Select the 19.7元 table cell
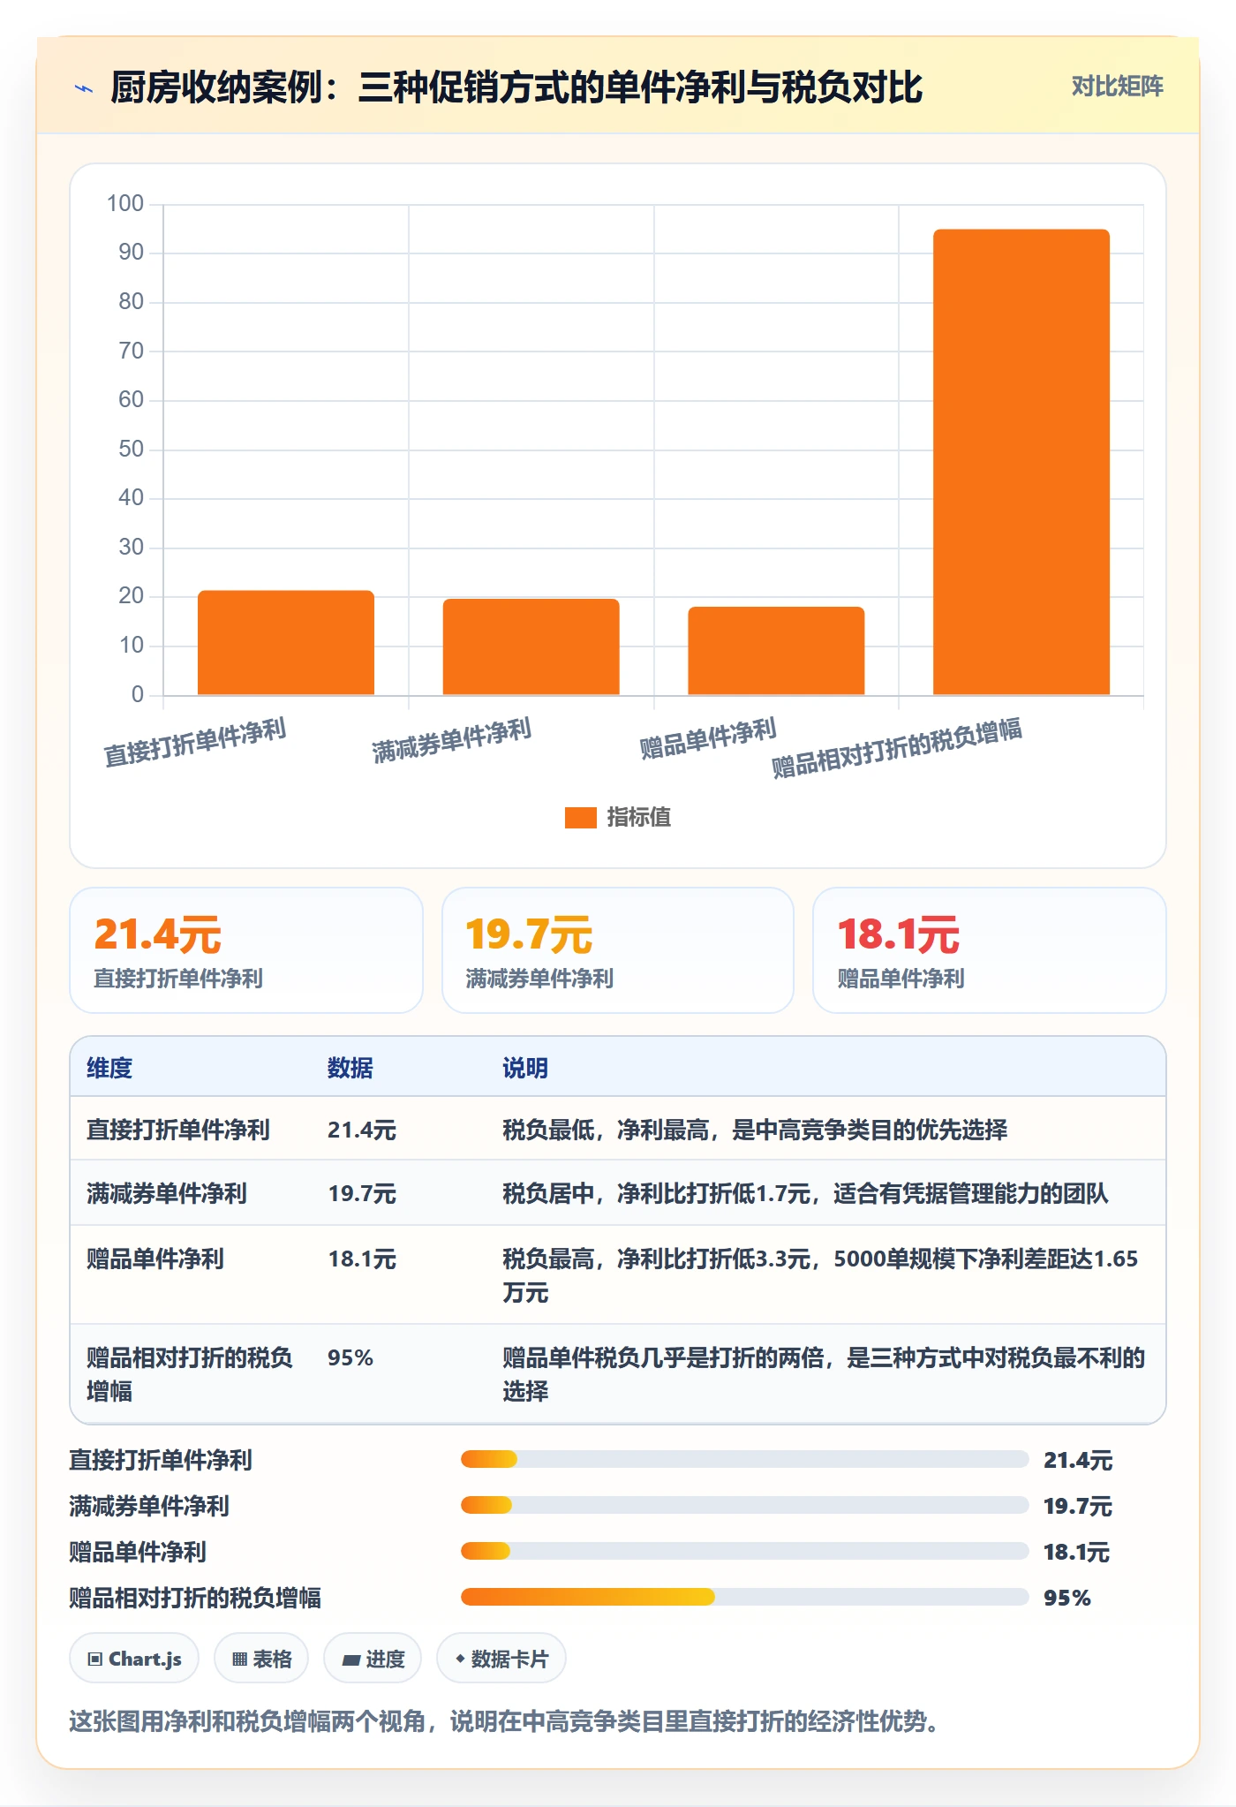Screen dimensions: 1236x1807 [362, 1194]
